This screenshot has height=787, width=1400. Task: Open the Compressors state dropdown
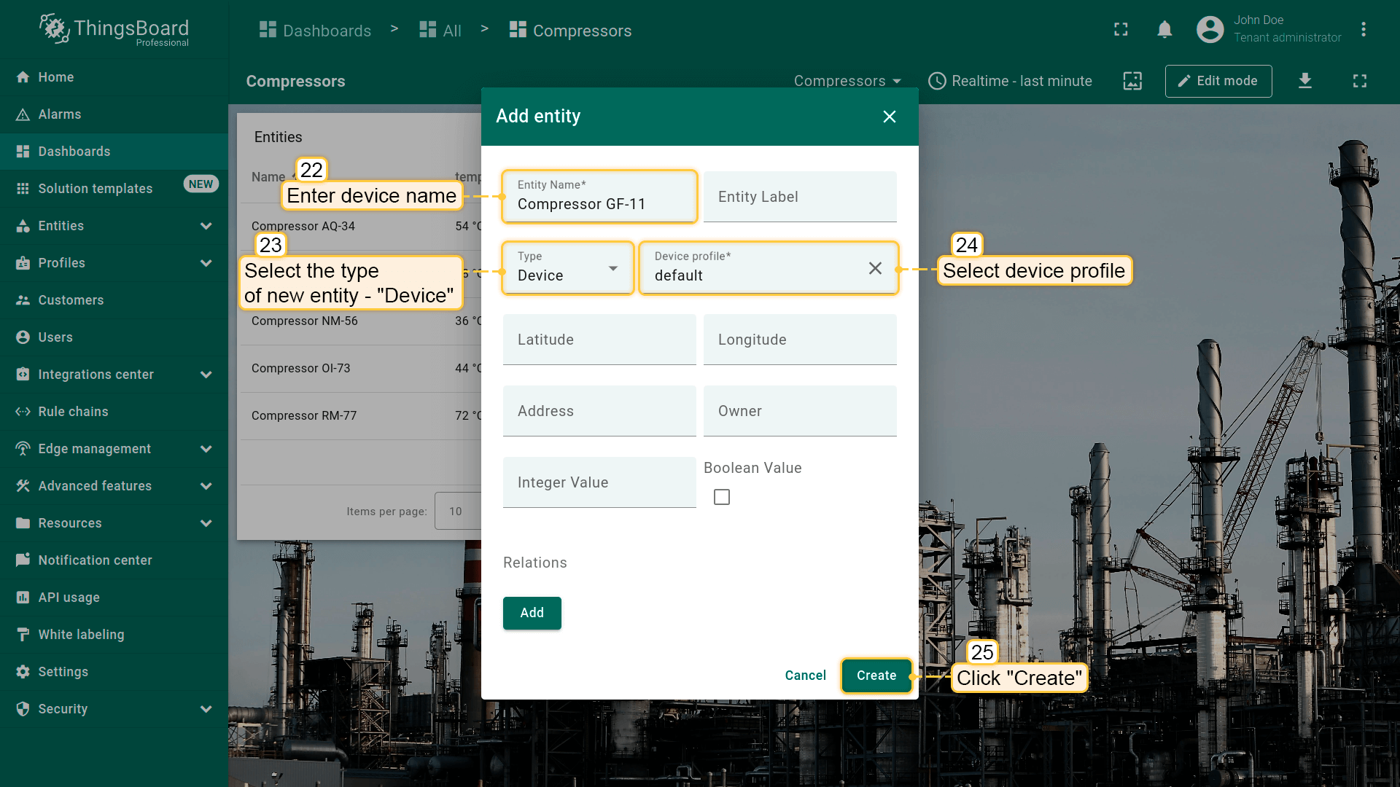[847, 81]
